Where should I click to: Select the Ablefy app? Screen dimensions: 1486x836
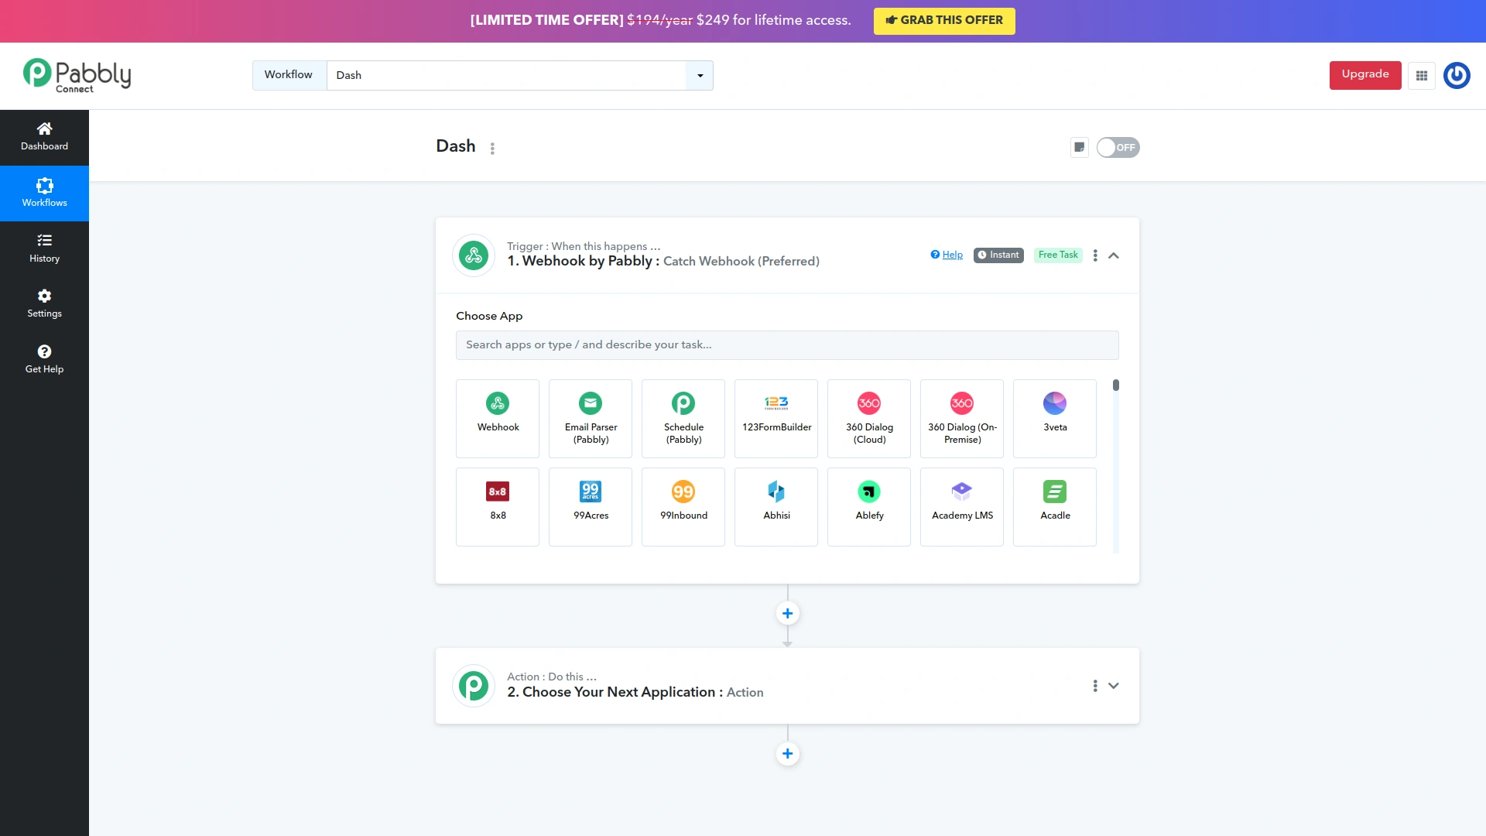point(868,506)
